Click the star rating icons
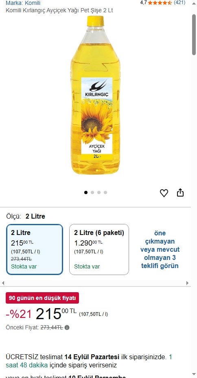197x378 pixels. tap(160, 3)
